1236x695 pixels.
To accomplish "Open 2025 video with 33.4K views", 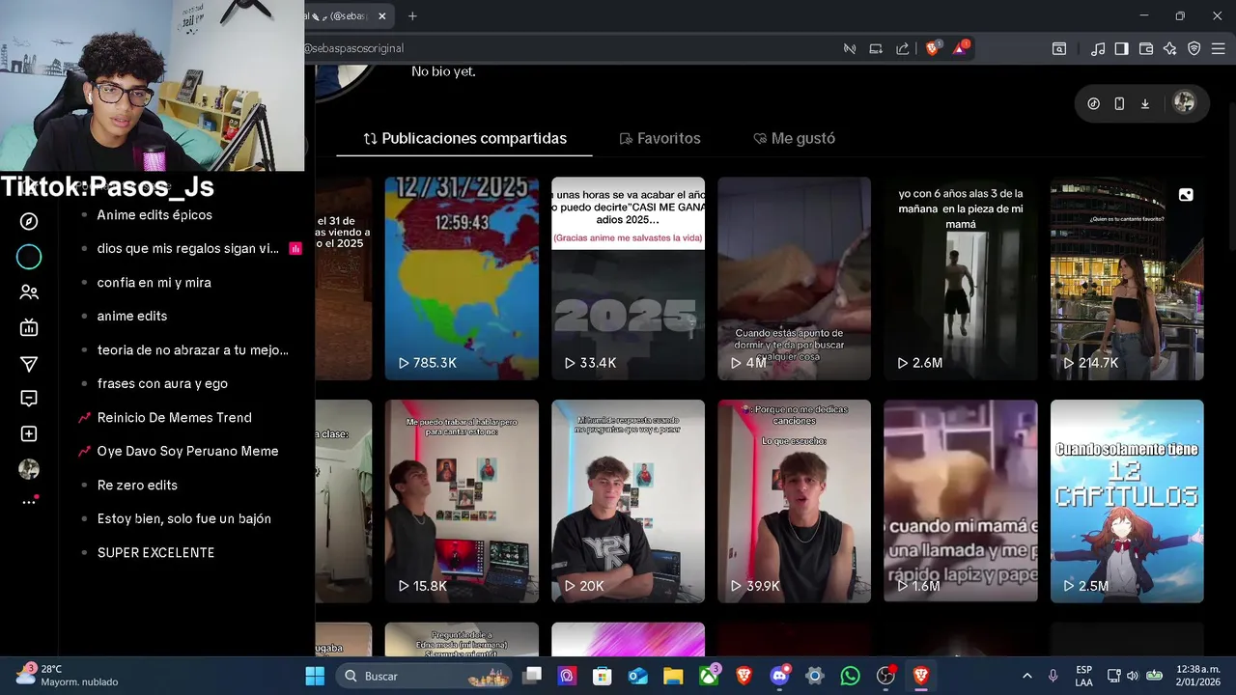I will pyautogui.click(x=628, y=279).
